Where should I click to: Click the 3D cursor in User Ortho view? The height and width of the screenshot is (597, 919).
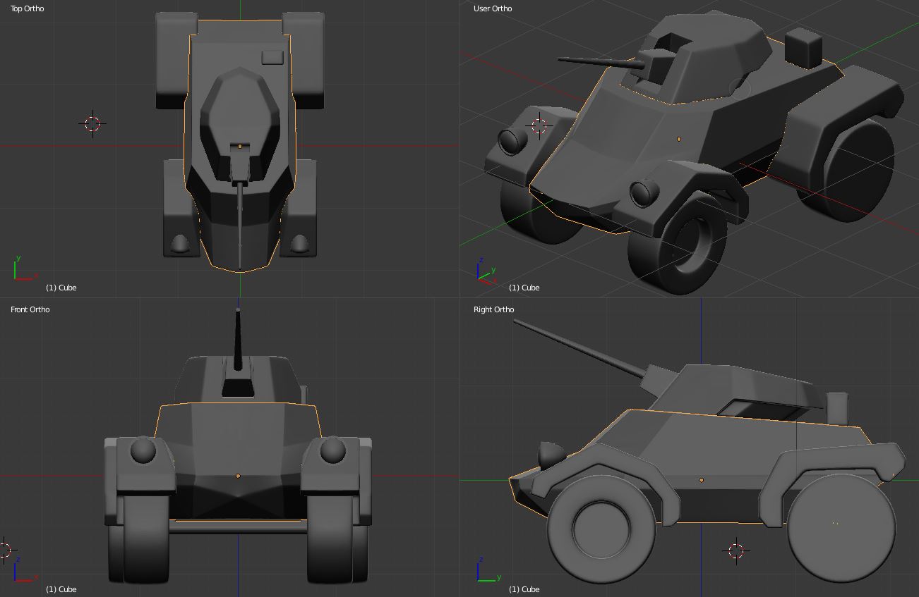(x=540, y=126)
